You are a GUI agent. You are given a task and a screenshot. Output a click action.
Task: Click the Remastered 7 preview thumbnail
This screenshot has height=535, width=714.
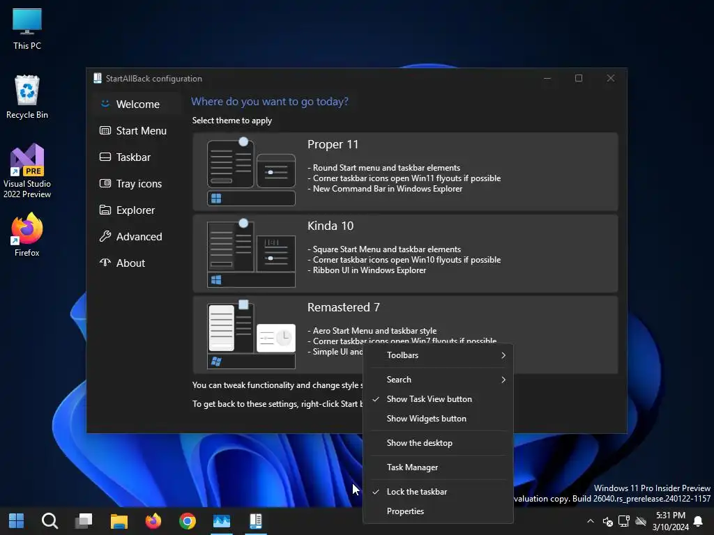coord(251,335)
